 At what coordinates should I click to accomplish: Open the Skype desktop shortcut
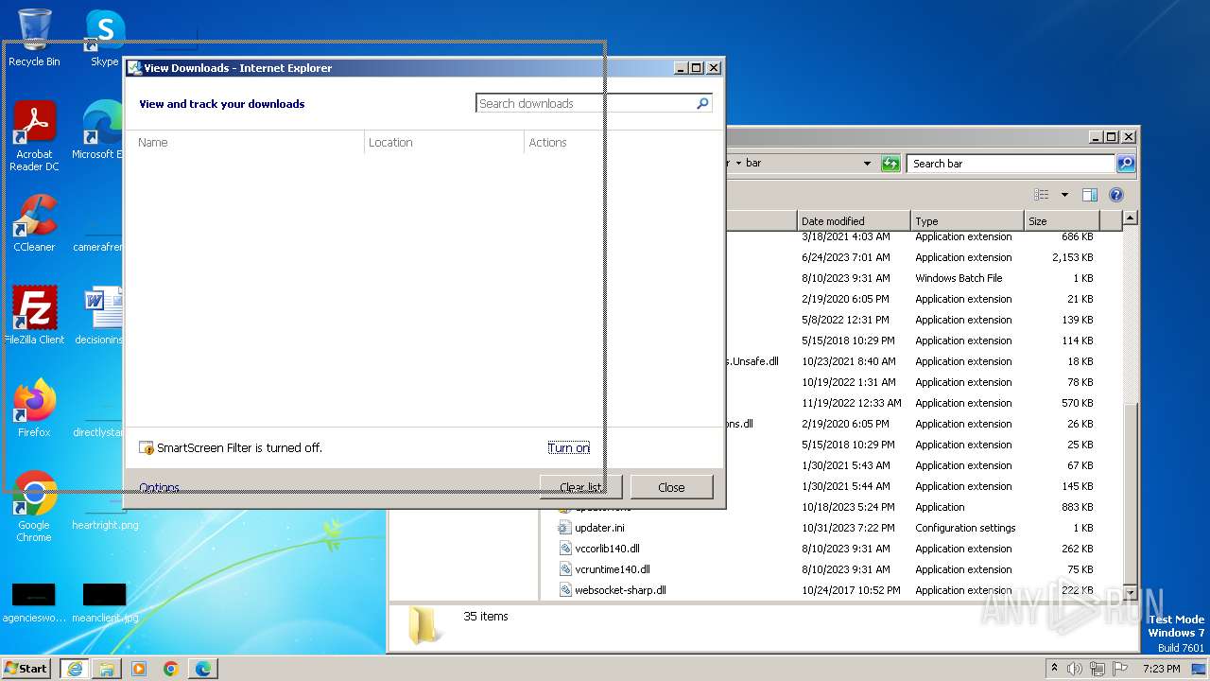tap(104, 38)
